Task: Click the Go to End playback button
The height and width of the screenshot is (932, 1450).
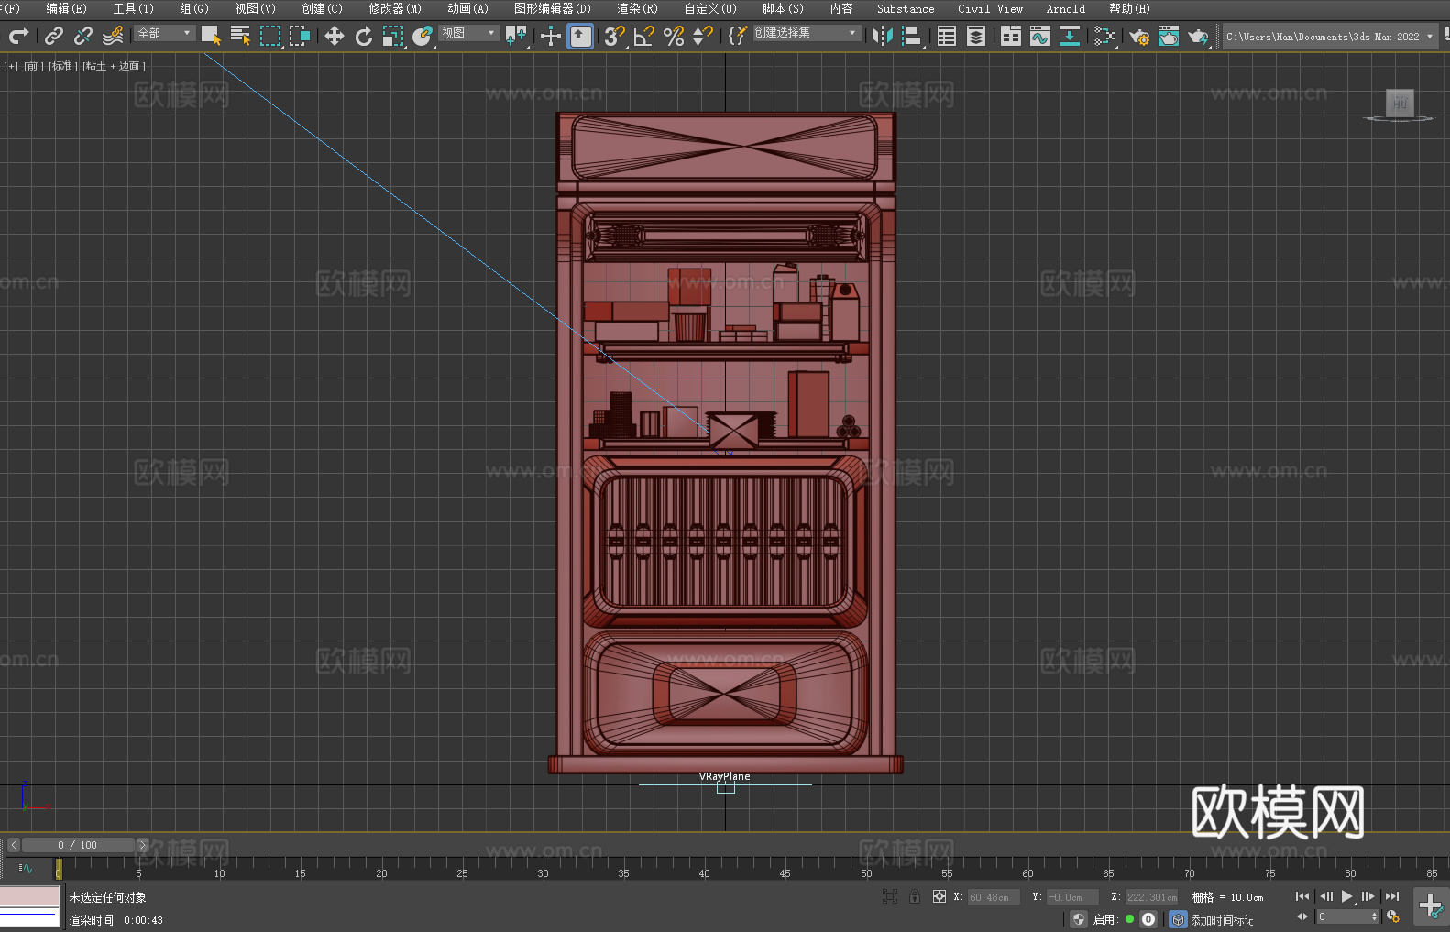Action: click(x=1392, y=896)
